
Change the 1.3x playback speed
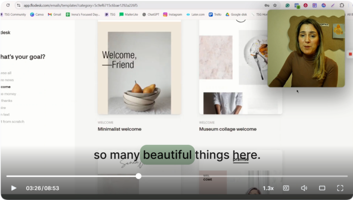pyautogui.click(x=268, y=188)
